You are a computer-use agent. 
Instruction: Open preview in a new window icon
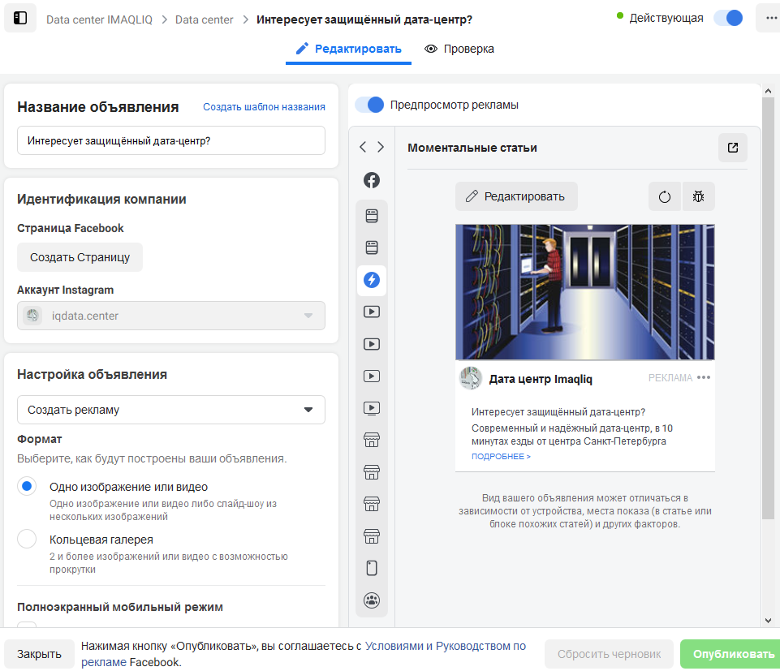click(x=733, y=148)
